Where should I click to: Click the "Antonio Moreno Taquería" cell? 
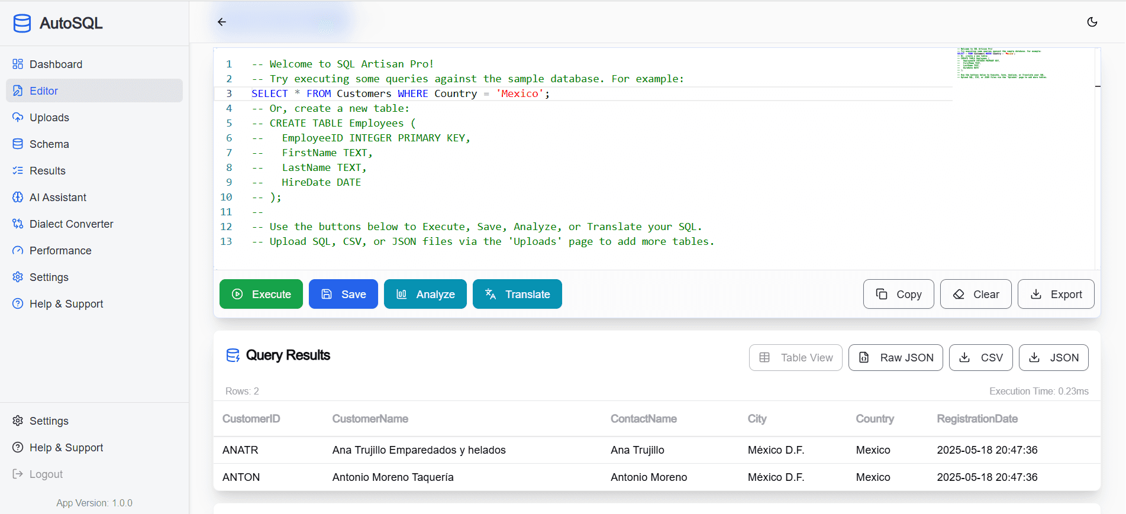393,477
